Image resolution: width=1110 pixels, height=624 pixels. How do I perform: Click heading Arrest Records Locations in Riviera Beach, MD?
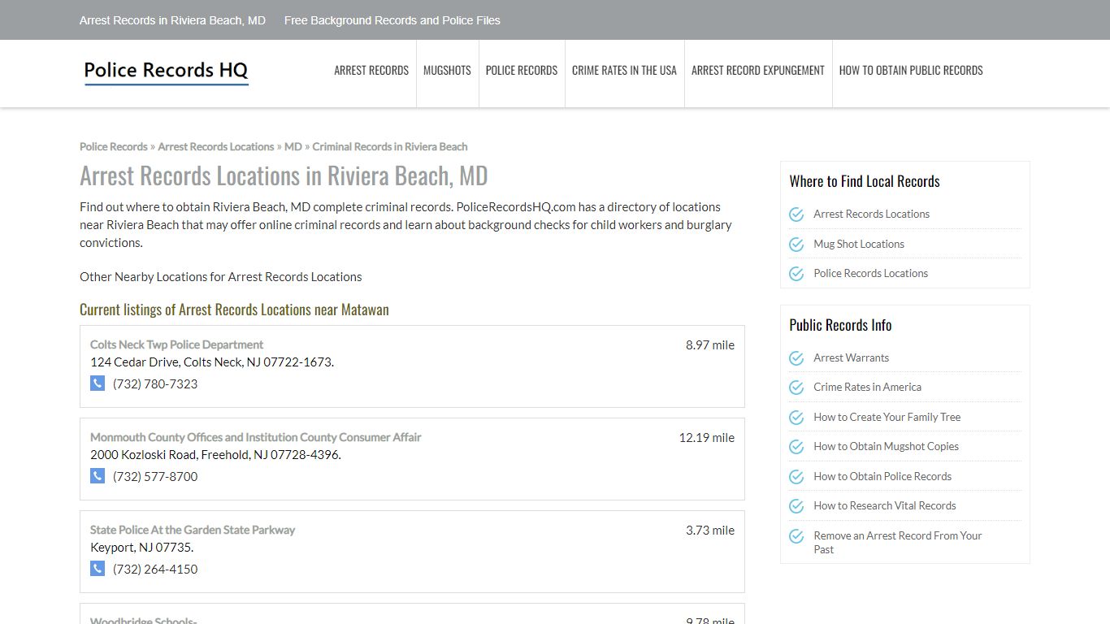click(x=284, y=175)
